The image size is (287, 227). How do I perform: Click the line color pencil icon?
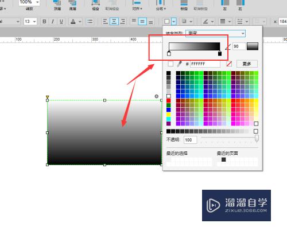point(205,21)
